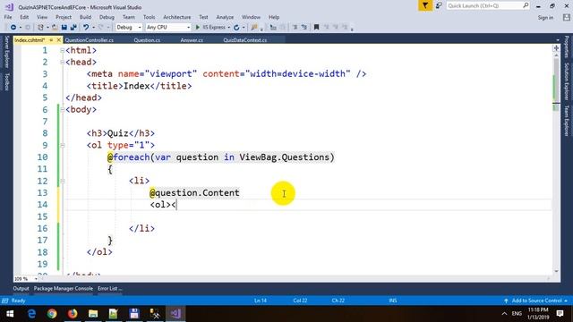Image resolution: width=573 pixels, height=322 pixels.
Task: Collapse the body section on line 6
Action: pos(62,109)
